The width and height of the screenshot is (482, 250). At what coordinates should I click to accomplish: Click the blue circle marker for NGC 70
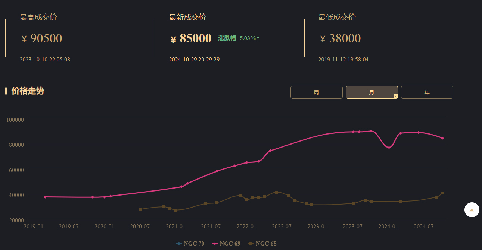(179, 244)
